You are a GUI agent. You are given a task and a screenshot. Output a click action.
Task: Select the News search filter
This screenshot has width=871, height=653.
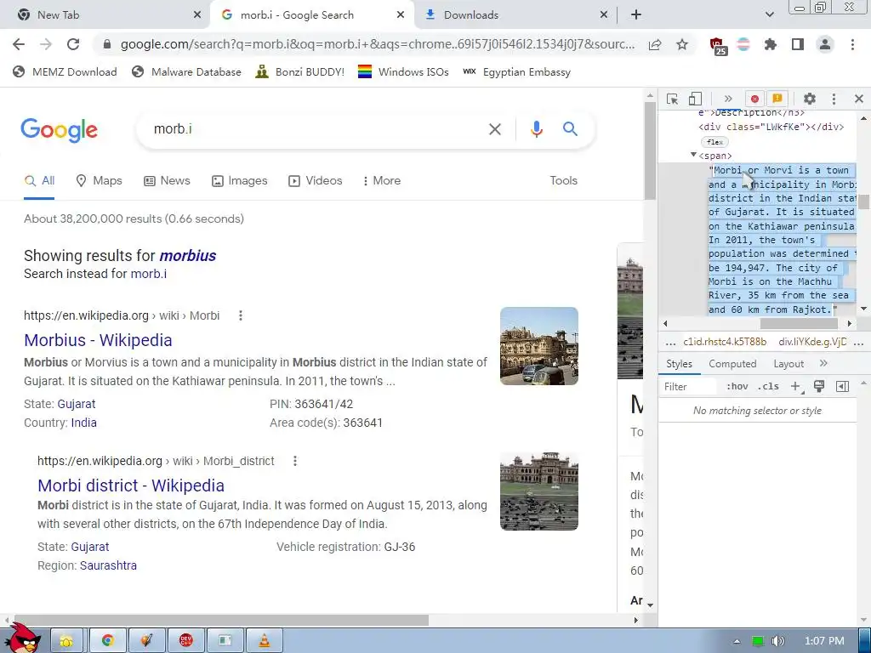click(x=167, y=180)
